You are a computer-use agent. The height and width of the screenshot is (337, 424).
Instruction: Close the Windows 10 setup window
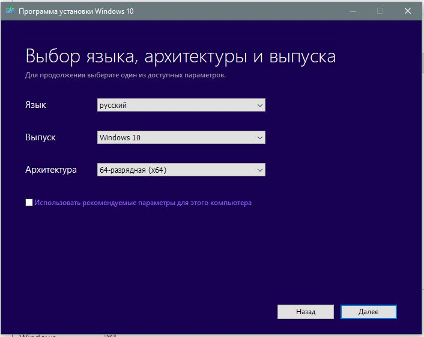[408, 11]
